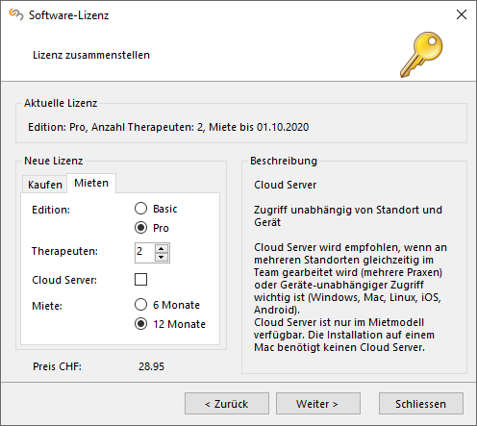Click the current license Edition info text
The height and width of the screenshot is (426, 477).
[168, 127]
